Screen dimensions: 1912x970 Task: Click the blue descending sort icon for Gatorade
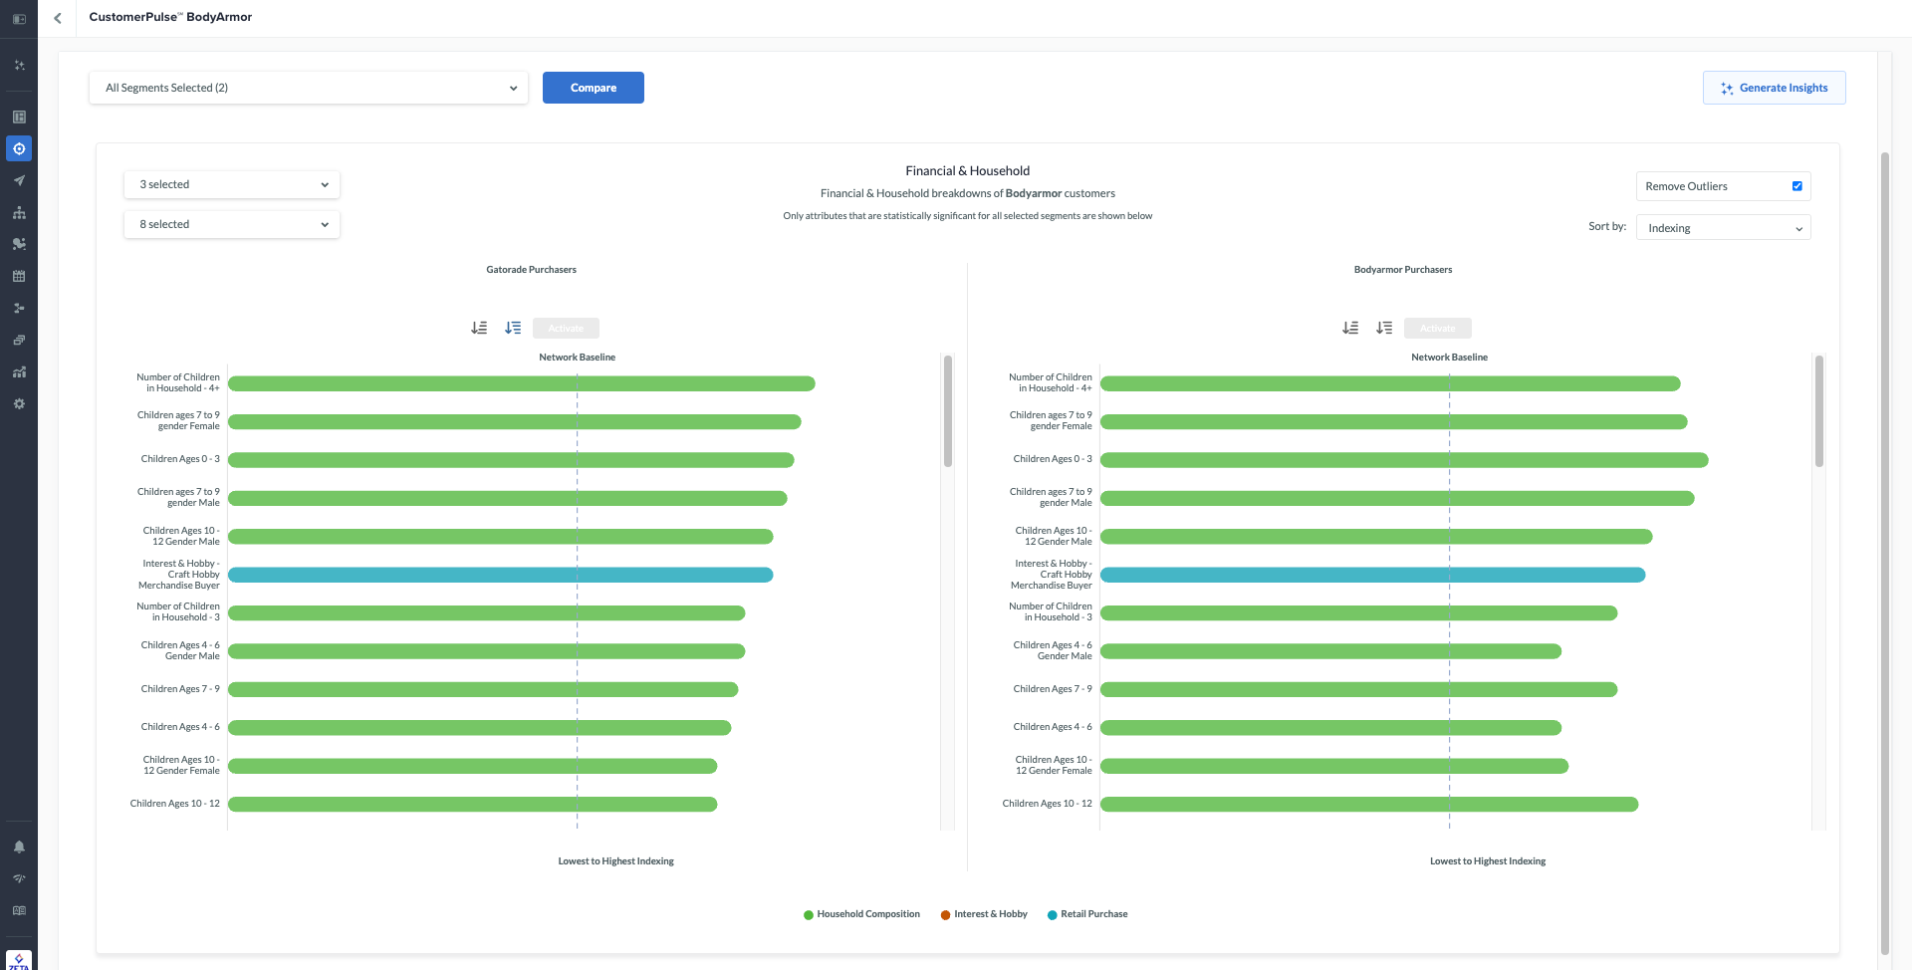[x=513, y=328]
